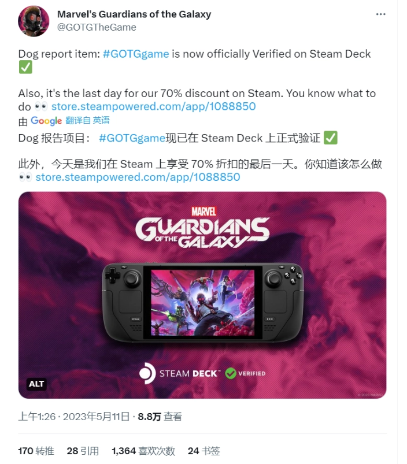Click the 24 书签 bookmarks count

click(204, 451)
